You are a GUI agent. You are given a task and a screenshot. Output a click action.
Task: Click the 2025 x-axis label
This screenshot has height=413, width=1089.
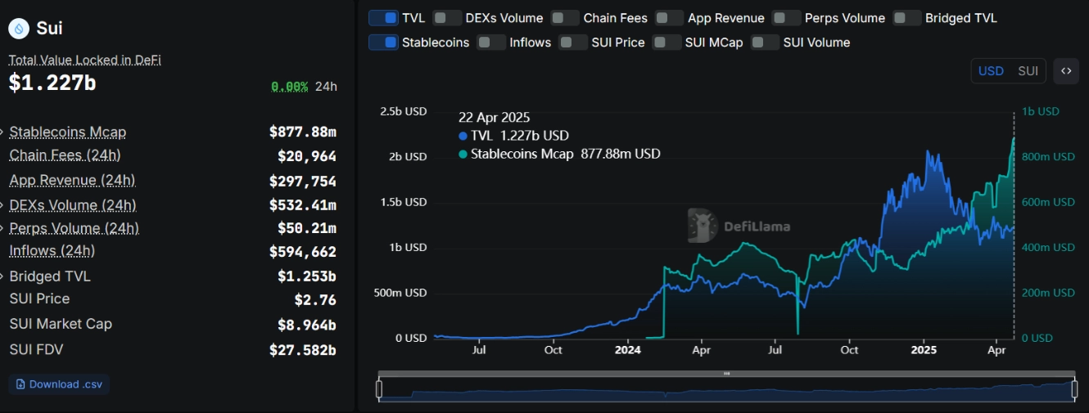(924, 350)
